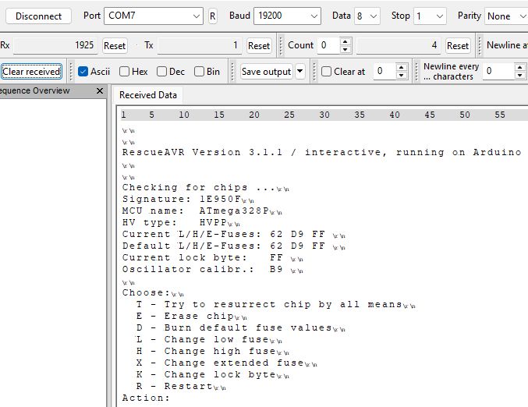Image resolution: width=528 pixels, height=407 pixels.
Task: Click the R port rescan button
Action: click(x=213, y=16)
